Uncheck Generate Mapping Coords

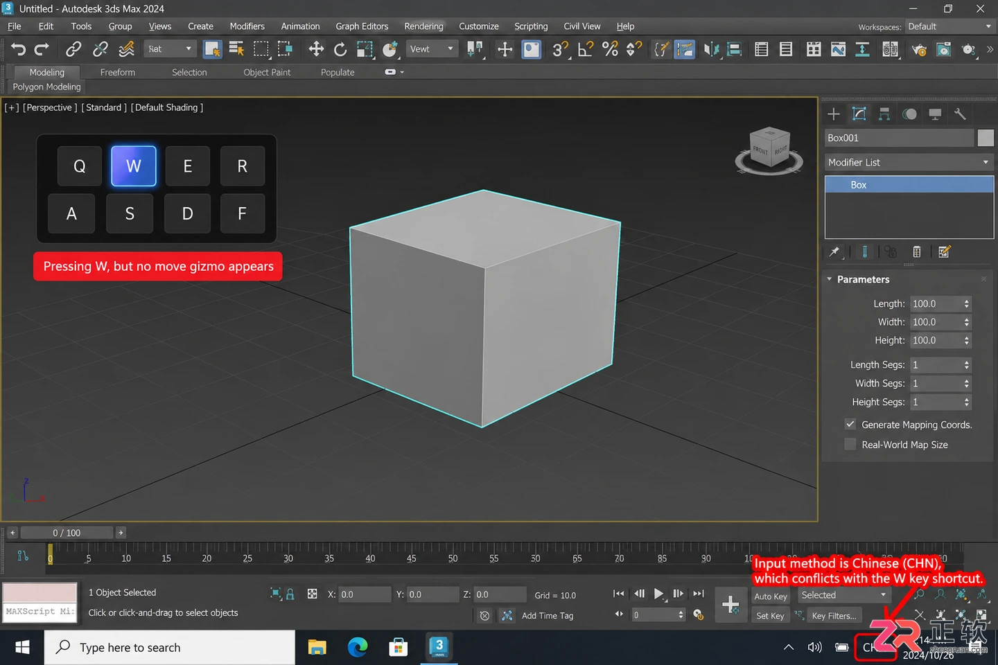click(850, 425)
